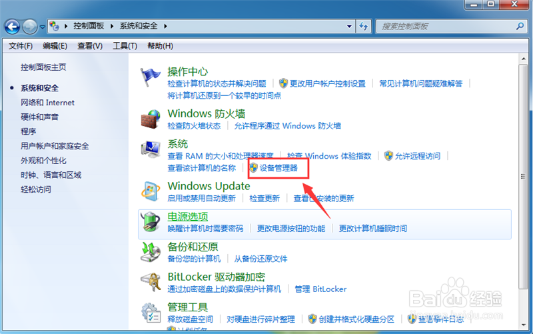Click the 搜索控制面板 search box

tap(450, 26)
